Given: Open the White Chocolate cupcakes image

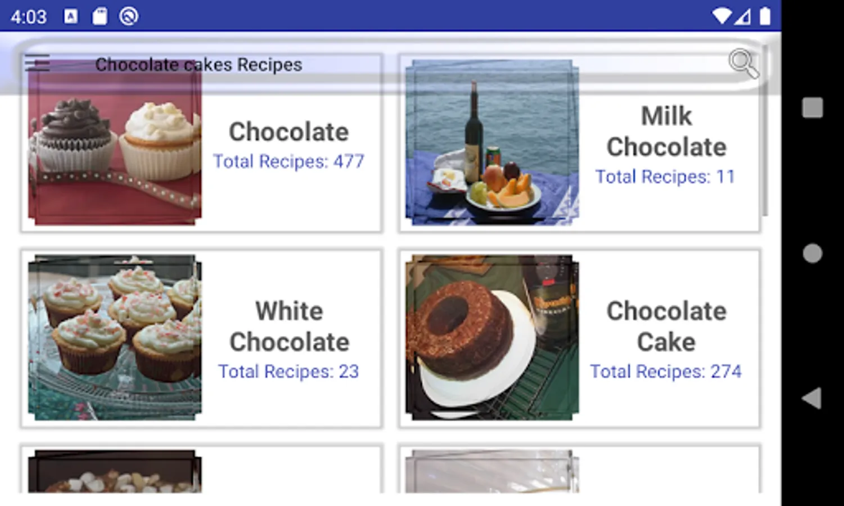Looking at the screenshot, I should [115, 337].
